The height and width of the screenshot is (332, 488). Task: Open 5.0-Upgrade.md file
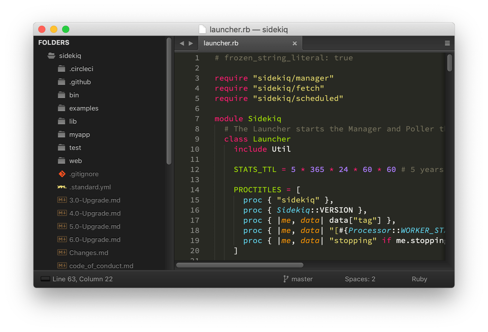coord(95,226)
